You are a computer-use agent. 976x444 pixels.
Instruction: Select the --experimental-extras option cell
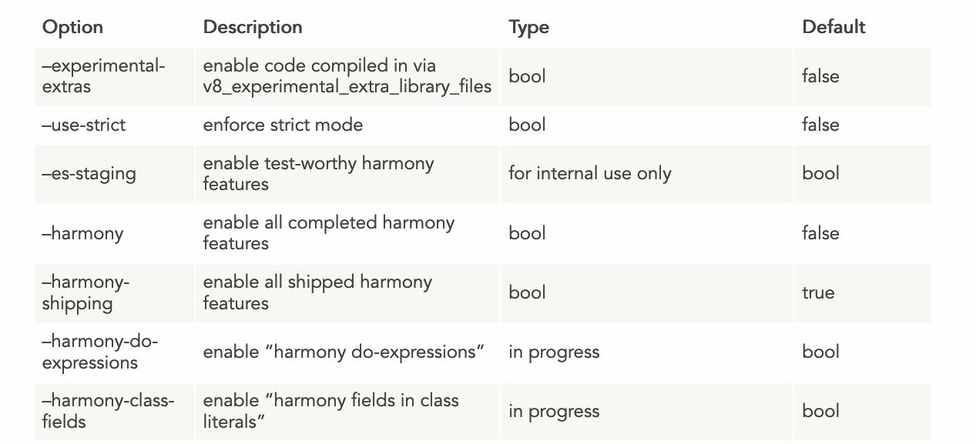[x=103, y=76]
